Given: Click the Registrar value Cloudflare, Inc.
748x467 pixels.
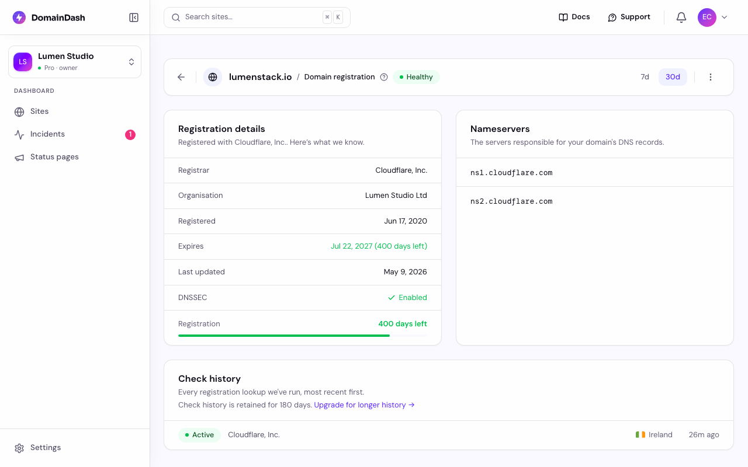Looking at the screenshot, I should [401, 170].
